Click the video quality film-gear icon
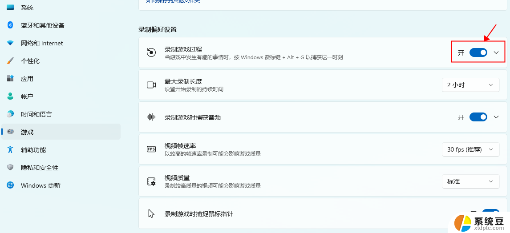The height and width of the screenshot is (233, 510). [x=151, y=181]
